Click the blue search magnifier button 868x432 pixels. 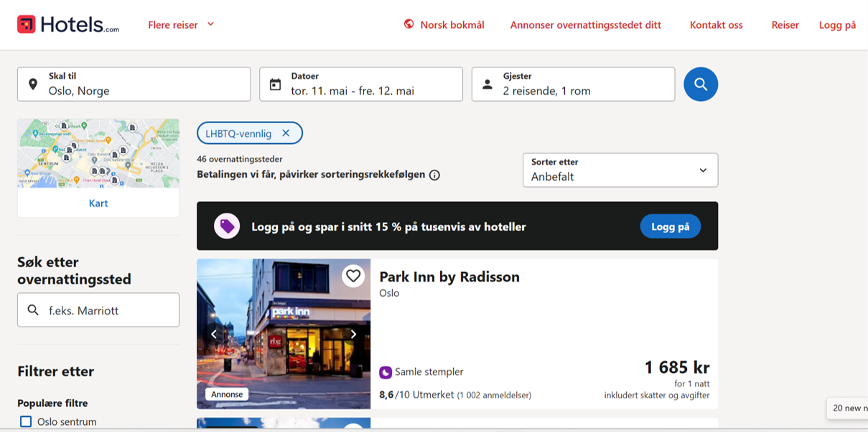coord(701,85)
